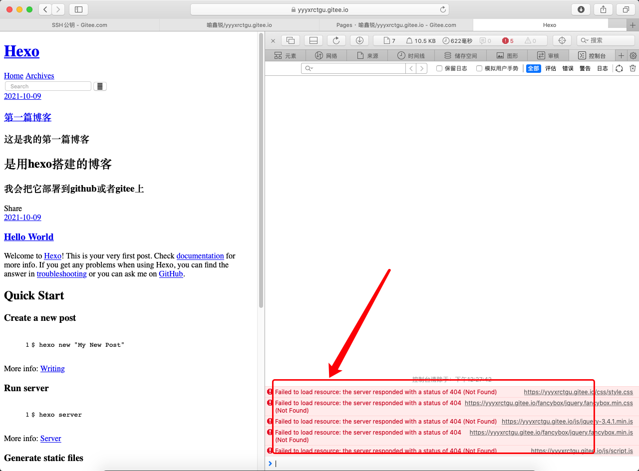Open the Safari share menu

click(x=603, y=9)
